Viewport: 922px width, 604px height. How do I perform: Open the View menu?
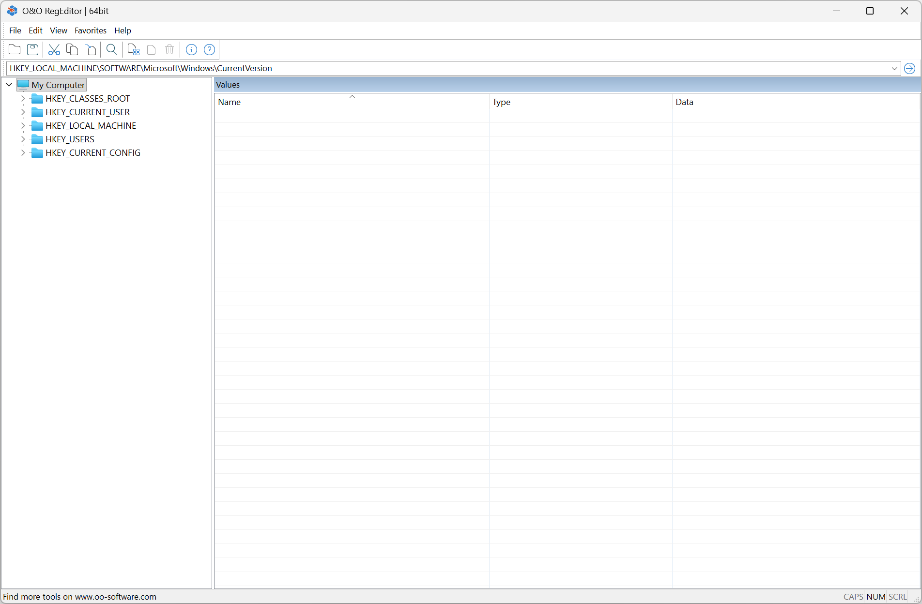(59, 30)
